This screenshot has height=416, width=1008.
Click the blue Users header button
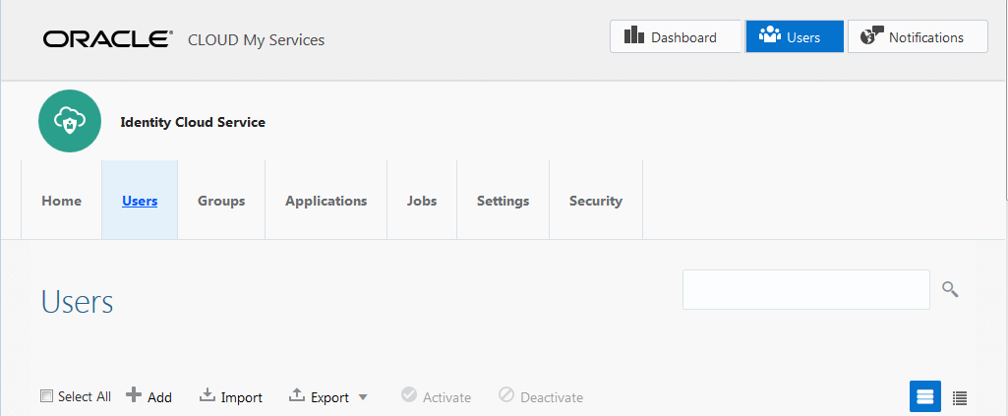pyautogui.click(x=795, y=36)
